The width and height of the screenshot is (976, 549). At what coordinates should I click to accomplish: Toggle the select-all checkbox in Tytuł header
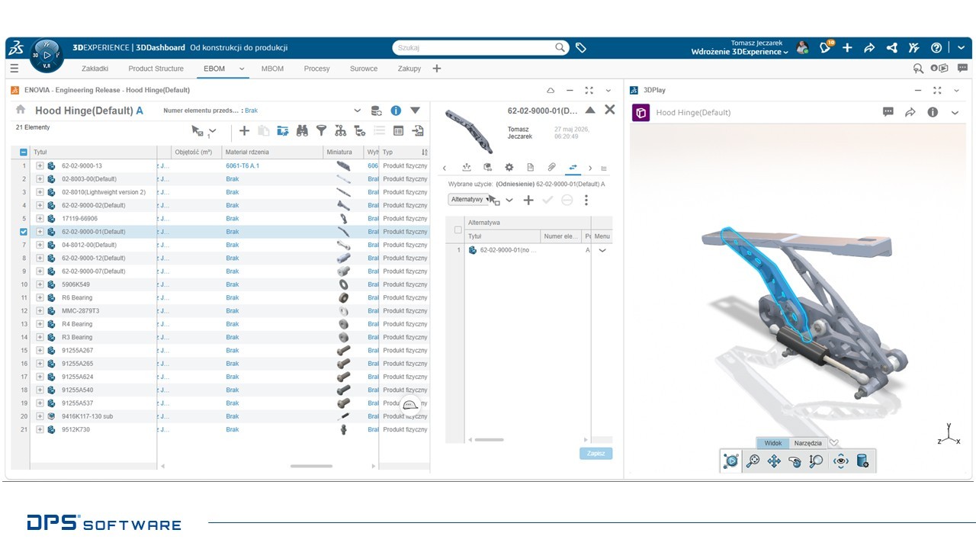pyautogui.click(x=24, y=152)
